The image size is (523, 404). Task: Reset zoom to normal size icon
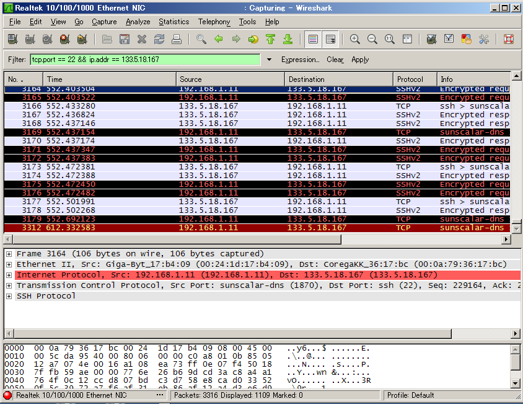tap(390, 39)
